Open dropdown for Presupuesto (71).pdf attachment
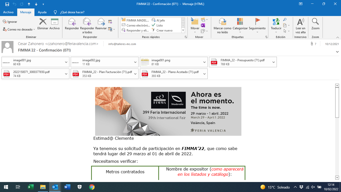The height and width of the screenshot is (192, 341). click(x=274, y=62)
